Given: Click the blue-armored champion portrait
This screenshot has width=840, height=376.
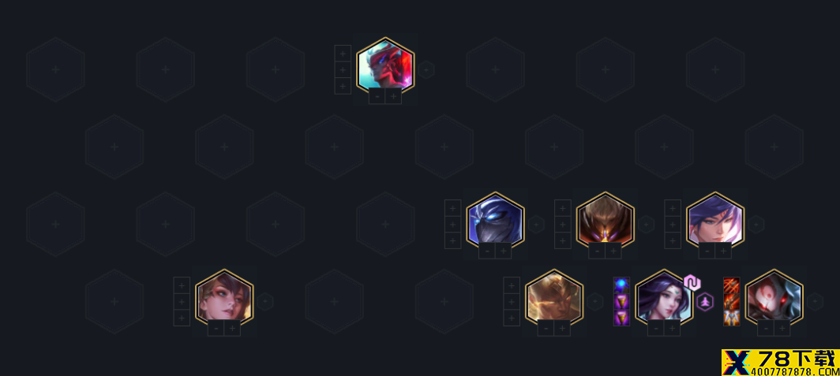Looking at the screenshot, I should tap(495, 219).
